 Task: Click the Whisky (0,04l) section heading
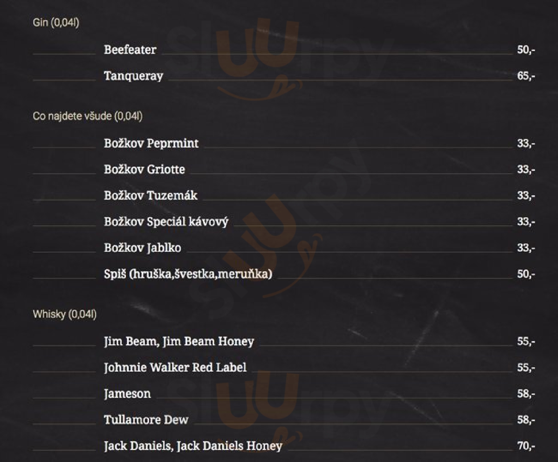click(x=65, y=314)
